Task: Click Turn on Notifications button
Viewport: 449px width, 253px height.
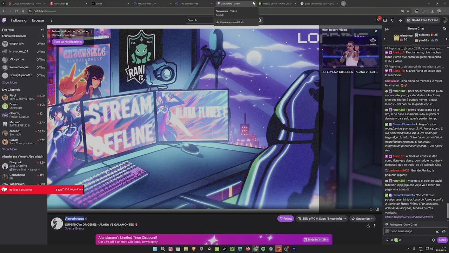Action: tap(68, 41)
